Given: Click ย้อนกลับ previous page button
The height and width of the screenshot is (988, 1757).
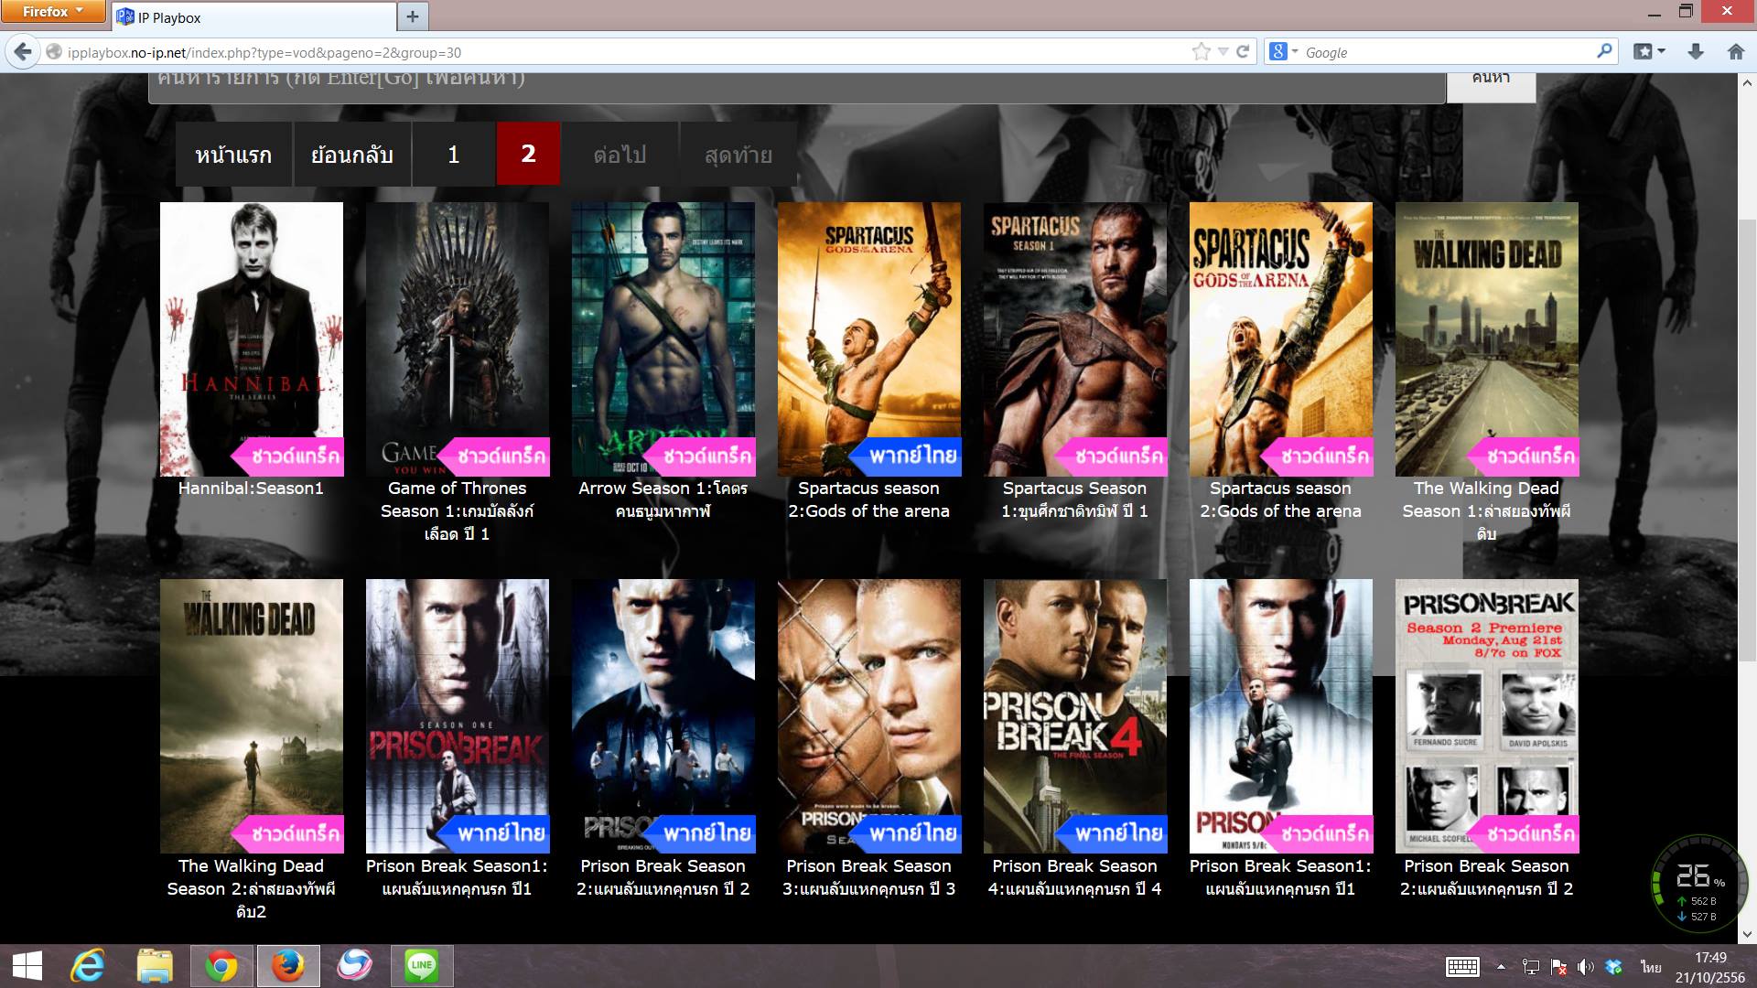Looking at the screenshot, I should click(352, 155).
